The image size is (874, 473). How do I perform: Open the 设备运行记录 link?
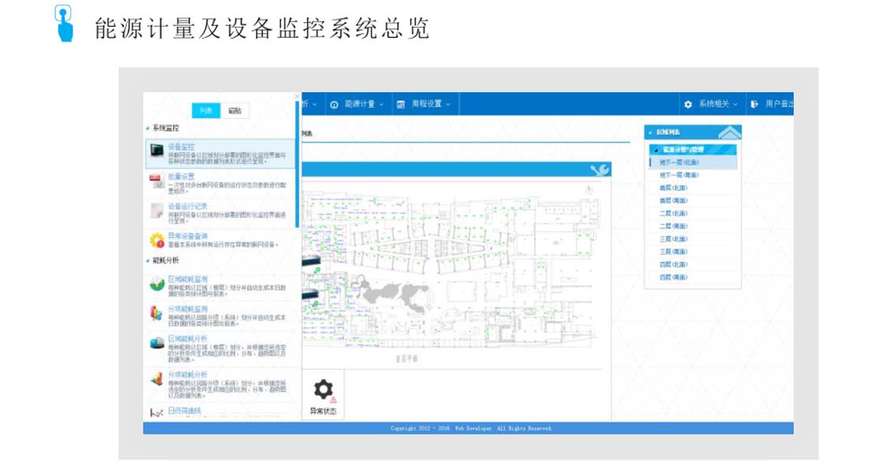click(188, 206)
